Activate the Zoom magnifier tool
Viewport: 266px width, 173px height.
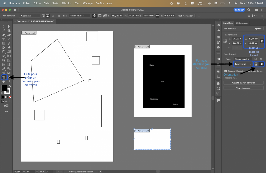[x=9, y=81]
